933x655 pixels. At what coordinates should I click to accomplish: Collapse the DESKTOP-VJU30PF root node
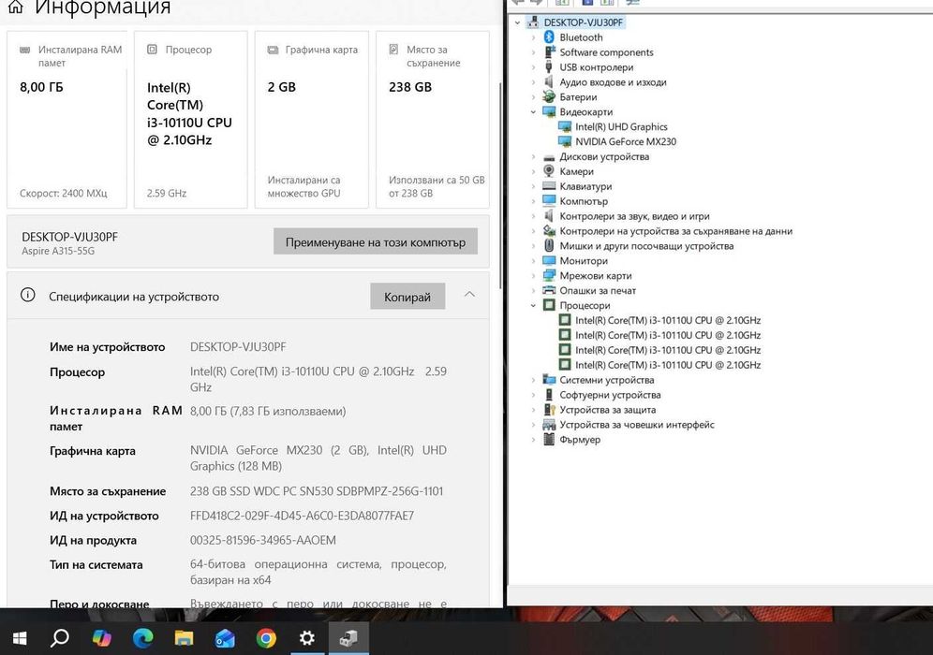tap(518, 22)
